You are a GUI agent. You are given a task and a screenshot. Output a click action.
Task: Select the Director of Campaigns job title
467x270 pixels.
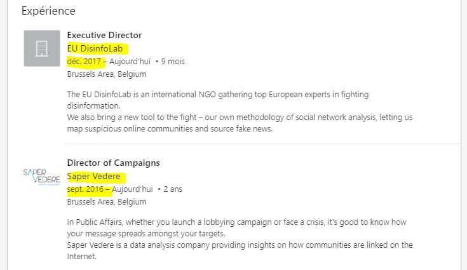tap(113, 163)
